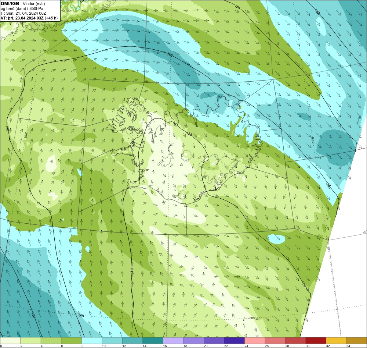Pick the 4–6 m/s green legend swatch

[51, 340]
